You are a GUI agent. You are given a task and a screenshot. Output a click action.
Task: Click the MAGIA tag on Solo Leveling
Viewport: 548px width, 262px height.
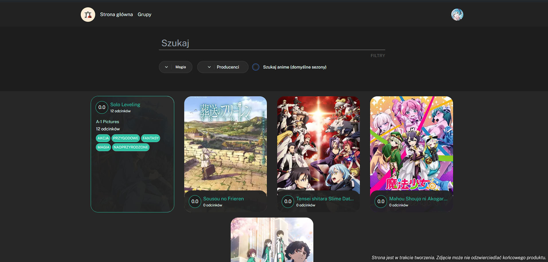103,147
